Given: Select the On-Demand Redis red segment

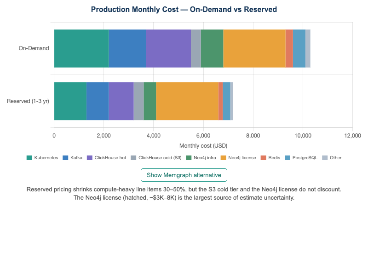Looking at the screenshot, I should coord(289,49).
